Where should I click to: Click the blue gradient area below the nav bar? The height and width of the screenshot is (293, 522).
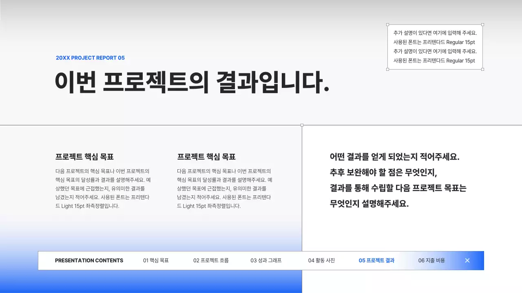pos(163,281)
